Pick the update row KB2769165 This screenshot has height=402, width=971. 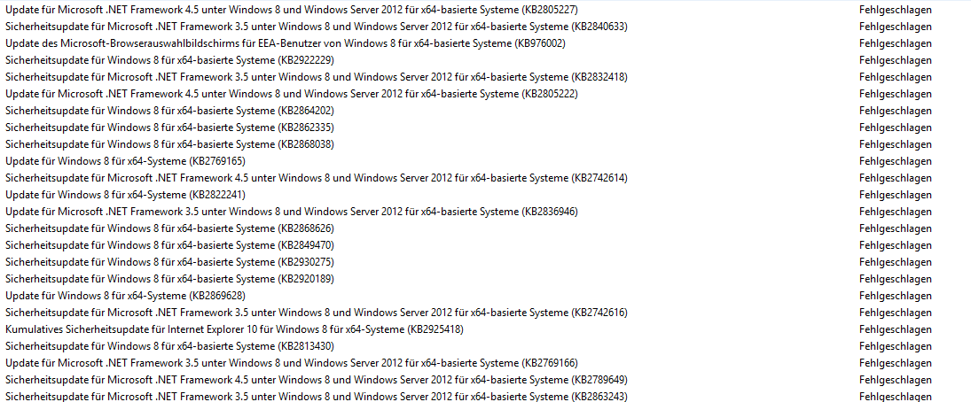point(125,161)
